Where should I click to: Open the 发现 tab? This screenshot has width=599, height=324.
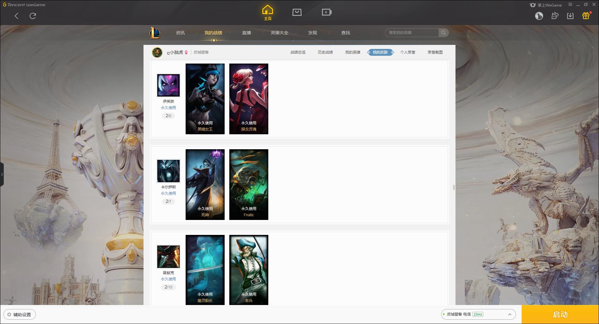click(x=313, y=33)
